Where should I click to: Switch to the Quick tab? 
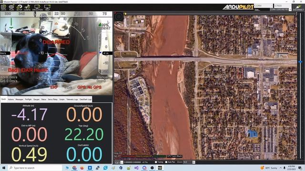[3, 99]
